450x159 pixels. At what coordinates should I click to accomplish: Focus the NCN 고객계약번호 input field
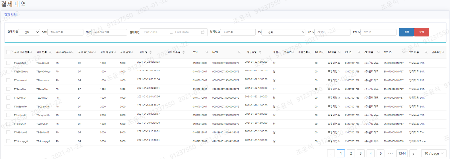click(x=109, y=32)
